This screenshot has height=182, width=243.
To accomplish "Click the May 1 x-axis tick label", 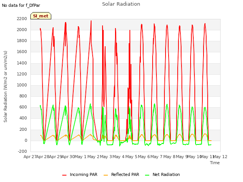I will [x=80, y=157].
